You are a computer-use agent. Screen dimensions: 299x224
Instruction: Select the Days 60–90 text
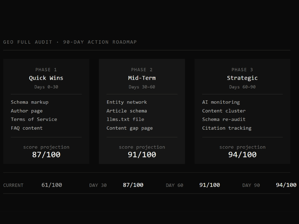coord(242,87)
